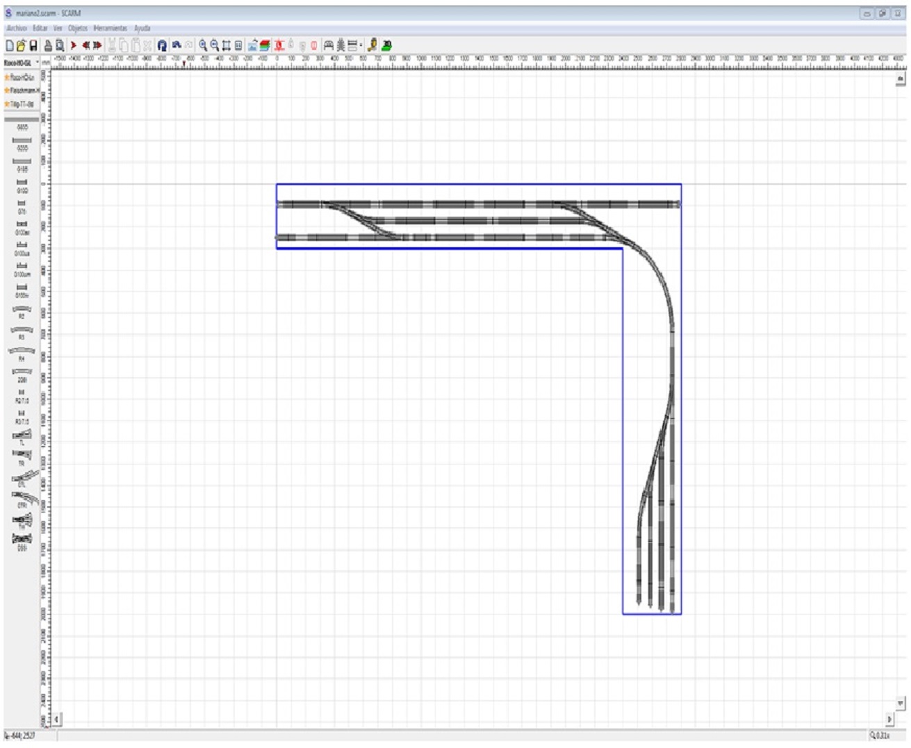911x748 pixels.
Task: Click the vertical scrollbar up arrow
Action: (901, 80)
